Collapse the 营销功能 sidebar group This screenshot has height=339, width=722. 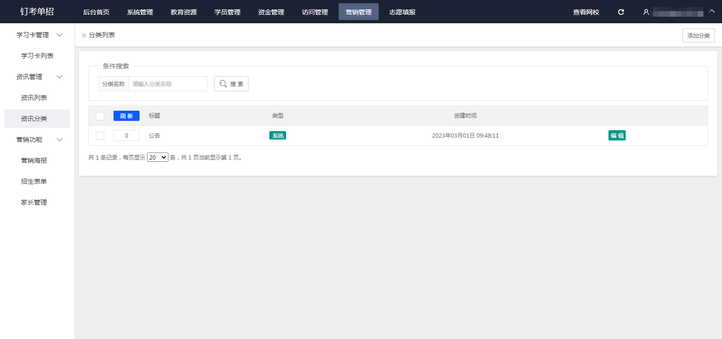coord(60,140)
